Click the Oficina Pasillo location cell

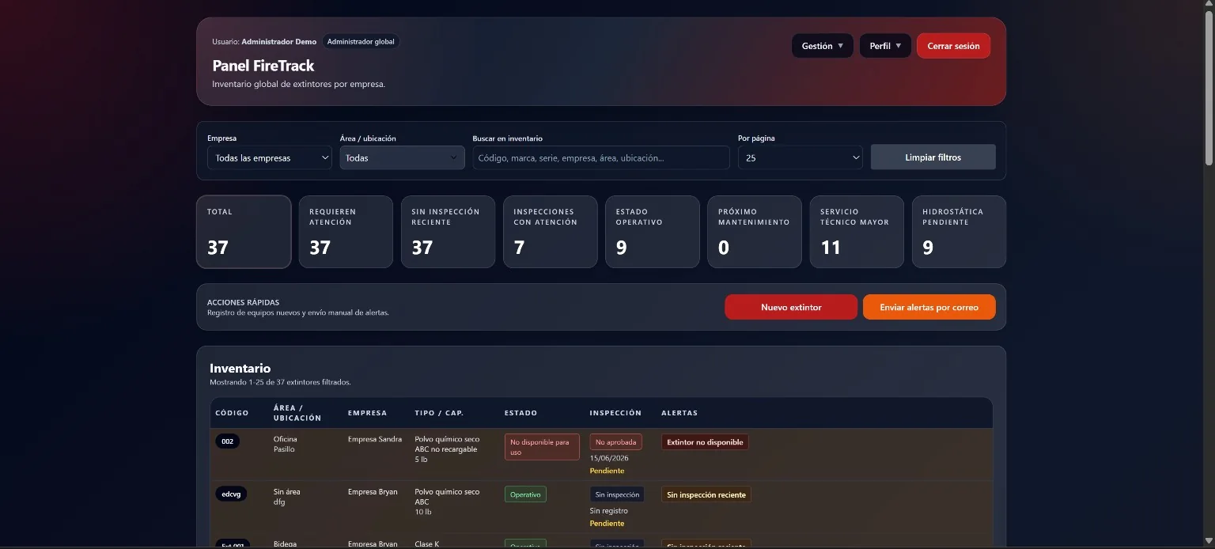pos(286,444)
